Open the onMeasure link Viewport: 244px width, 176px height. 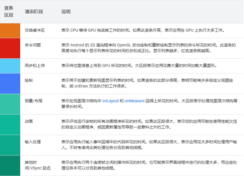click(x=134, y=101)
